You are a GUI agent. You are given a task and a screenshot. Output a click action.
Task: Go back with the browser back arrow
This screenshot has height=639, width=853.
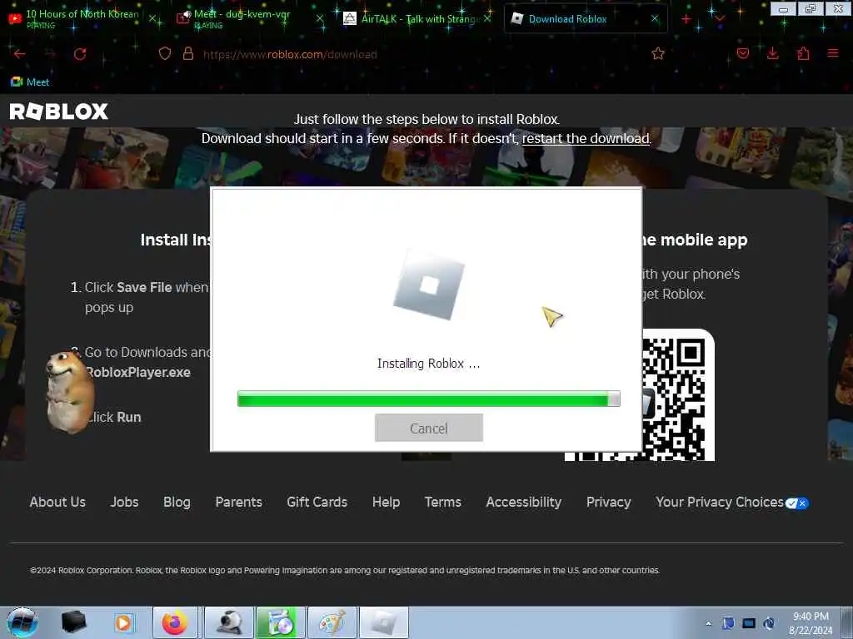pyautogui.click(x=20, y=54)
